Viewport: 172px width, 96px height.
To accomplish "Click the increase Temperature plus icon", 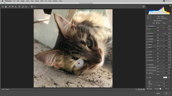I will [x=169, y=26].
